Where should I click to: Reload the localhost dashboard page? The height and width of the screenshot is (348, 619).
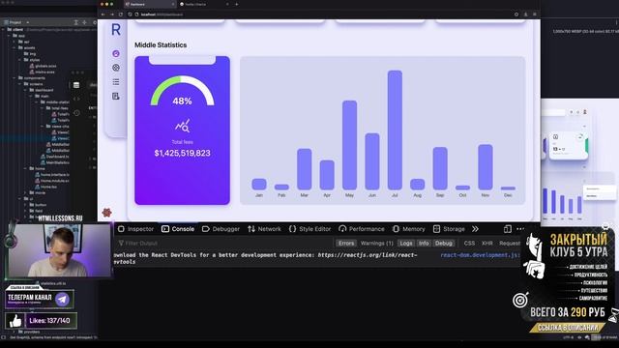click(121, 14)
